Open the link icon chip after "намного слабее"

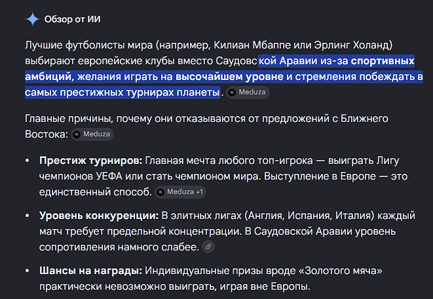(x=208, y=247)
